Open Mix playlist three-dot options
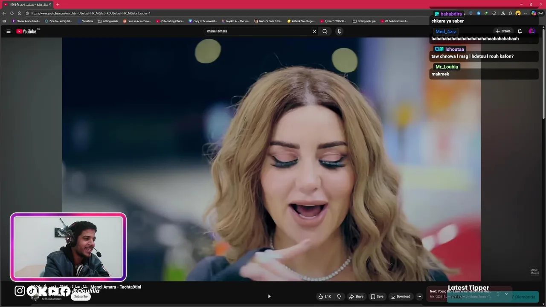The height and width of the screenshot is (307, 546). pos(498,294)
